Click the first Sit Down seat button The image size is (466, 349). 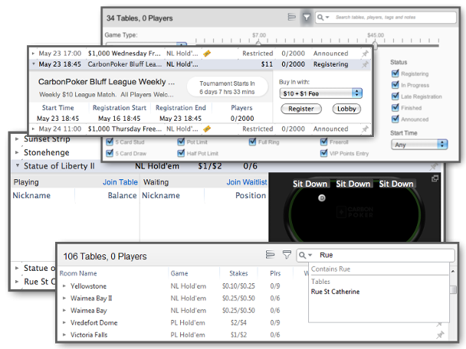coord(310,184)
